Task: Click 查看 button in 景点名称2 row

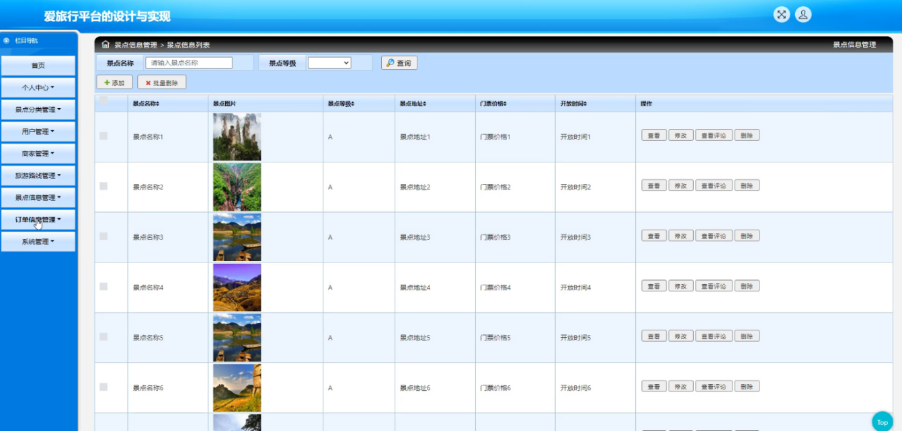Action: coord(653,186)
